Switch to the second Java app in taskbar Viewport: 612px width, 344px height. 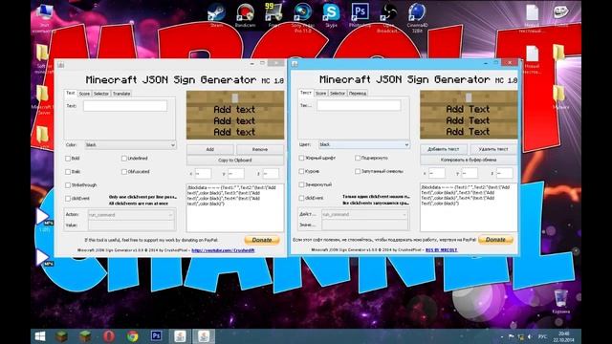pos(204,336)
